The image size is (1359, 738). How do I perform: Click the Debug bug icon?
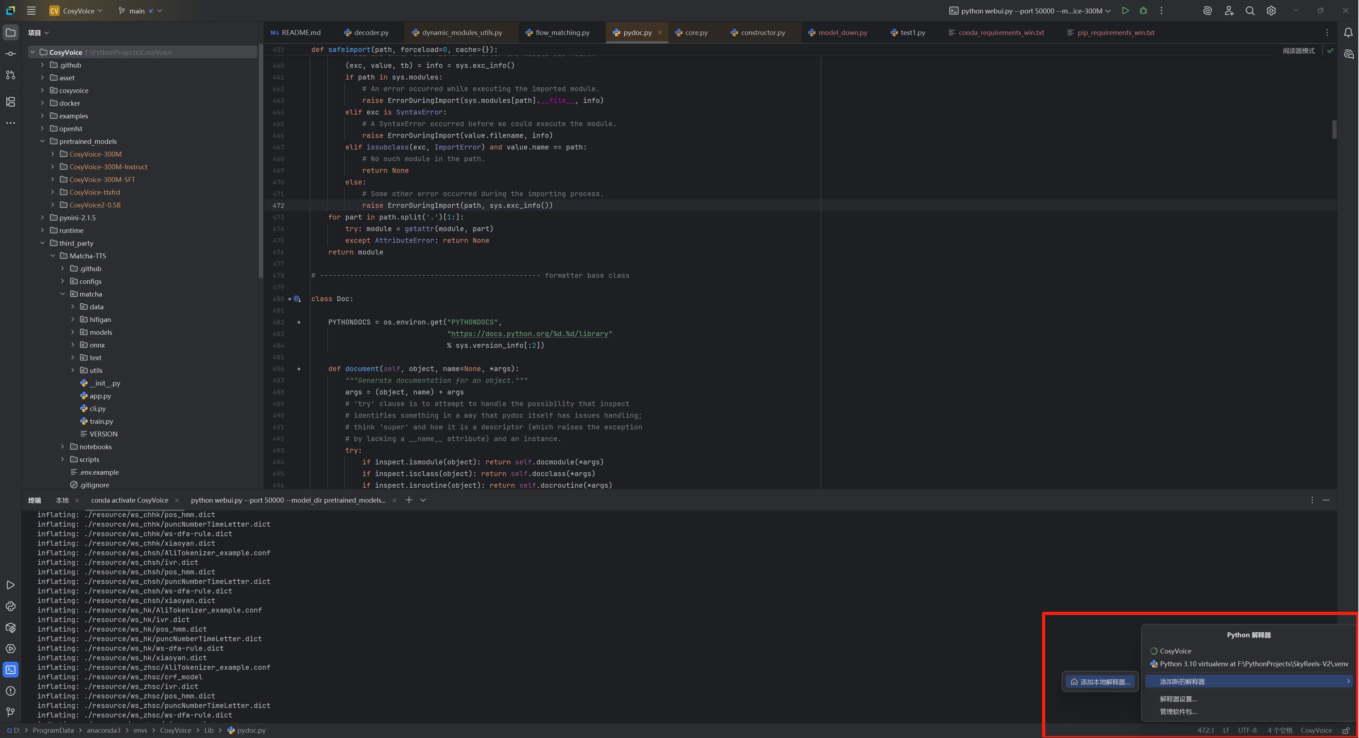coord(1143,11)
